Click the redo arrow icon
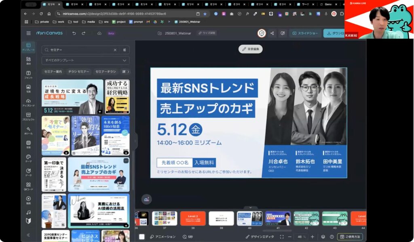Viewport: 414px width, 242px height. pyautogui.click(x=84, y=33)
